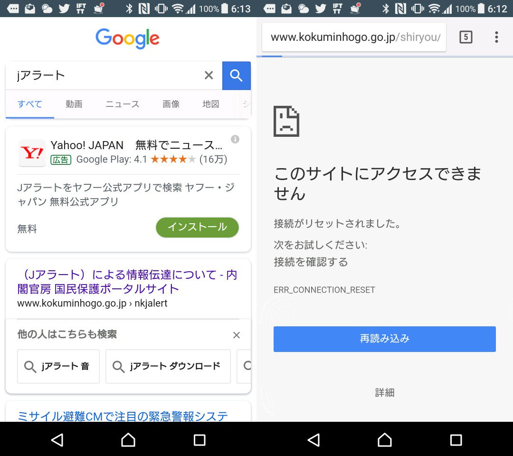Tap the Home navigation button under Chrome error page
Image resolution: width=513 pixels, height=456 pixels.
385,440
